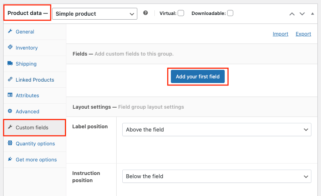Viewport: 321px width, 196px height.
Task: Open the General tab
Action: click(x=35, y=32)
